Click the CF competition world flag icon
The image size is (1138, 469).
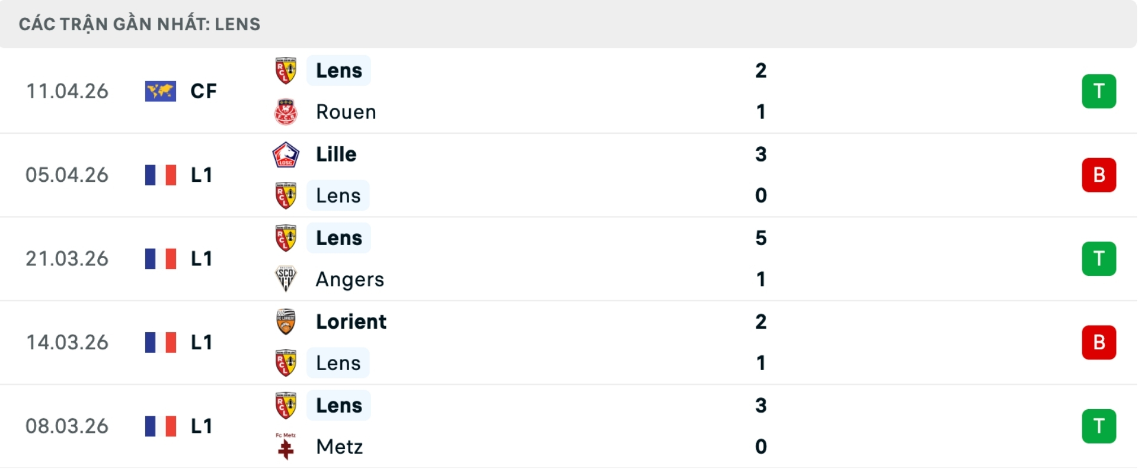161,91
